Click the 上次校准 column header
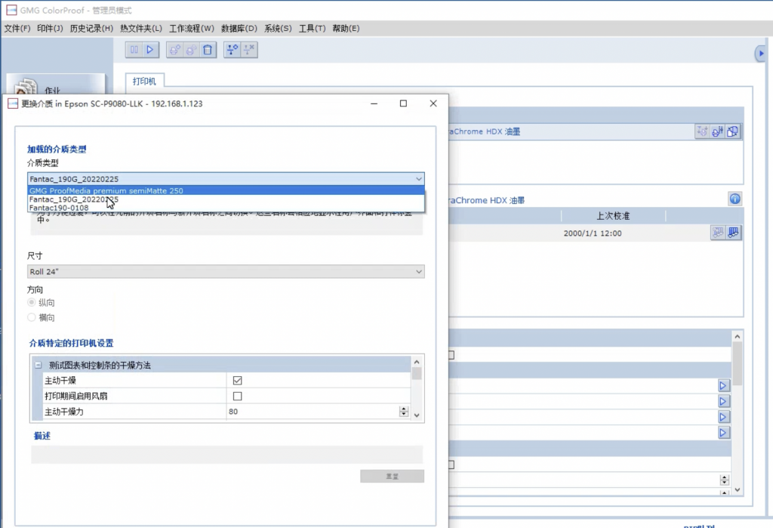The height and width of the screenshot is (528, 773). (x=613, y=215)
